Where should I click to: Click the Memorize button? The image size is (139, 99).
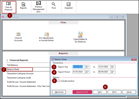coord(59,92)
